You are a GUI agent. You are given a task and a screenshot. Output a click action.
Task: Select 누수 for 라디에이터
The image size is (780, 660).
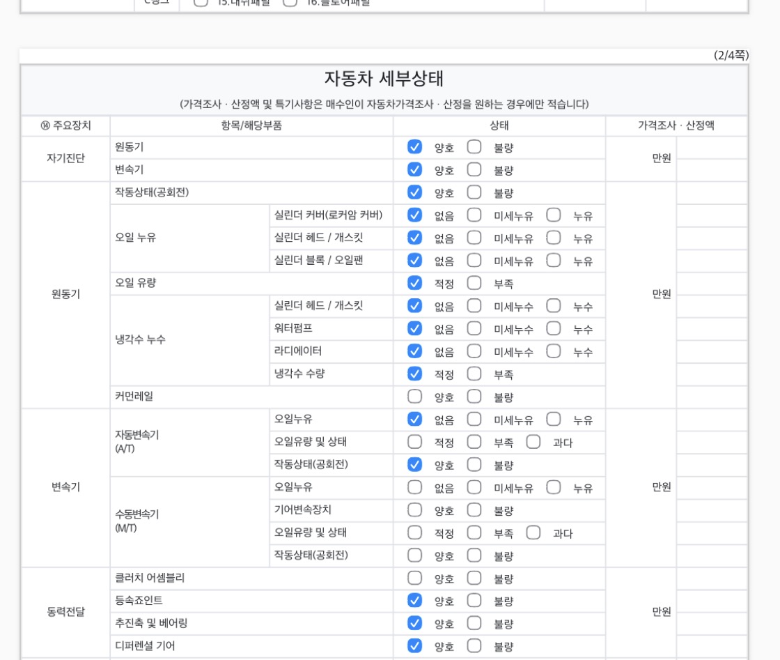click(554, 351)
